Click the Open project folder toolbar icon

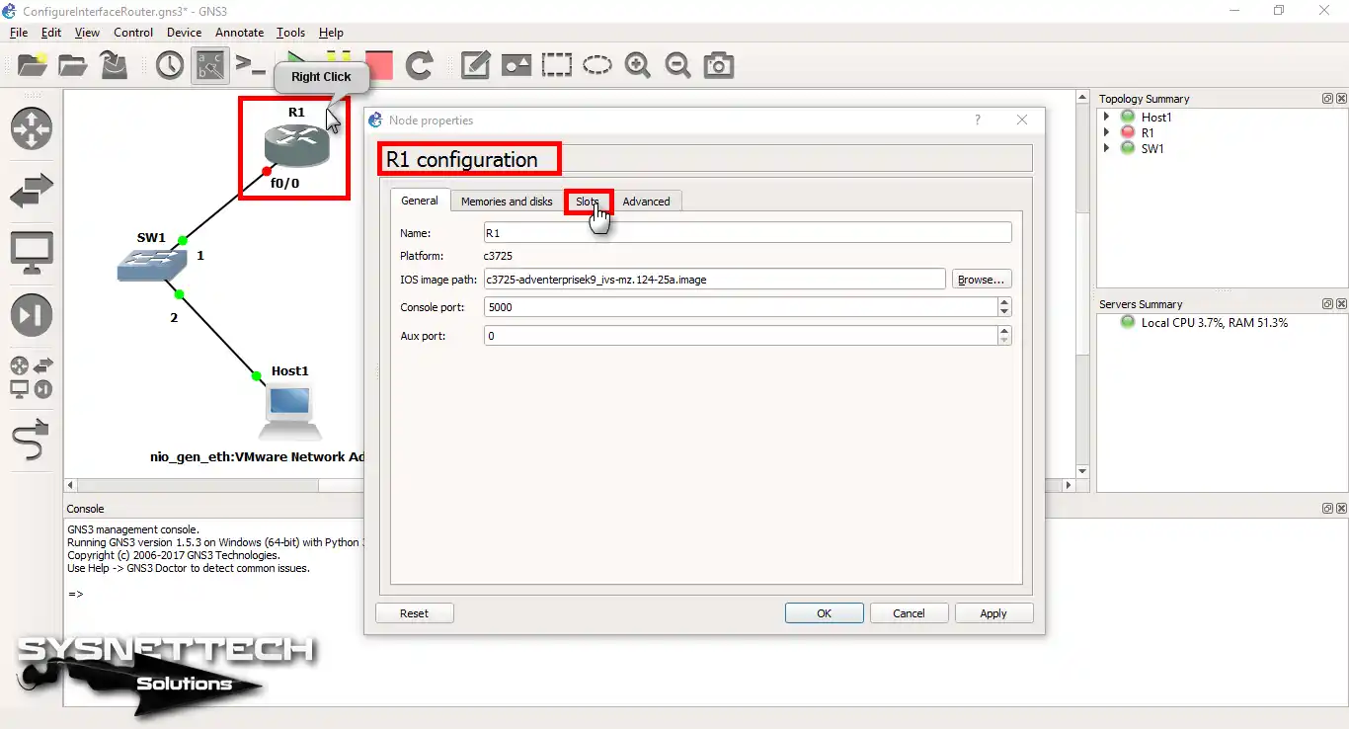pos(72,66)
